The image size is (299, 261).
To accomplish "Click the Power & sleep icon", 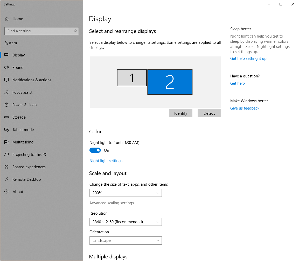I will [x=7, y=105].
